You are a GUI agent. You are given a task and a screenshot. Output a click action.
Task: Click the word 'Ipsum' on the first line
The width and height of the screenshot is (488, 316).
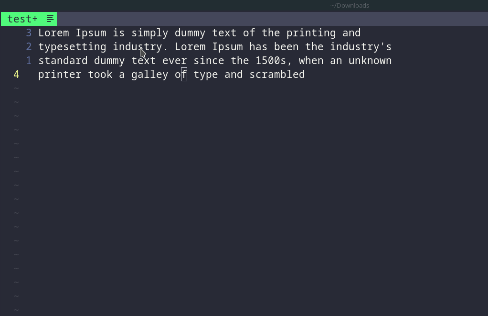pyautogui.click(x=90, y=33)
